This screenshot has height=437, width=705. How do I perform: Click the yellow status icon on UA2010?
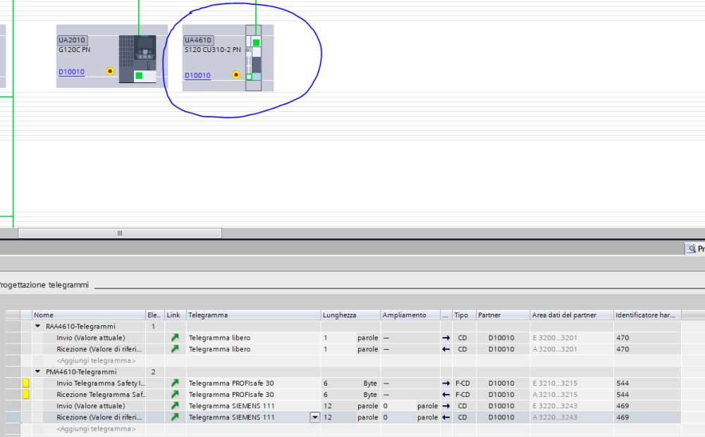coord(110,71)
